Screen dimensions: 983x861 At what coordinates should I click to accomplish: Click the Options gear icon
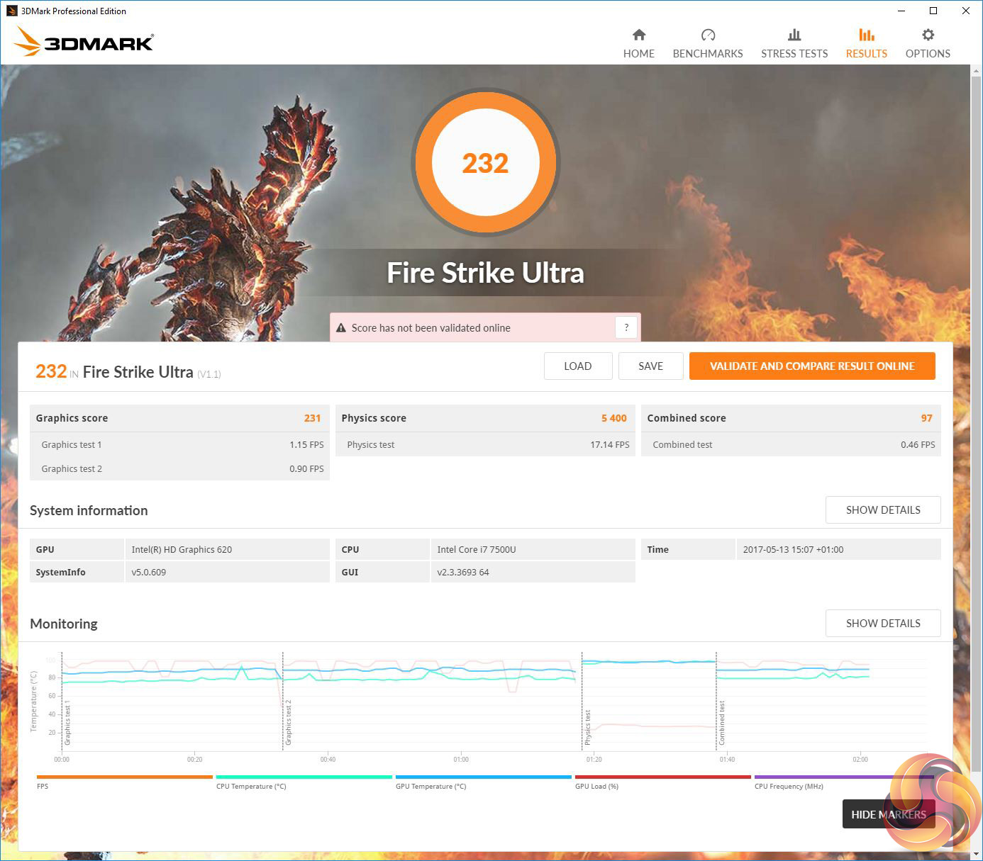[x=928, y=35]
